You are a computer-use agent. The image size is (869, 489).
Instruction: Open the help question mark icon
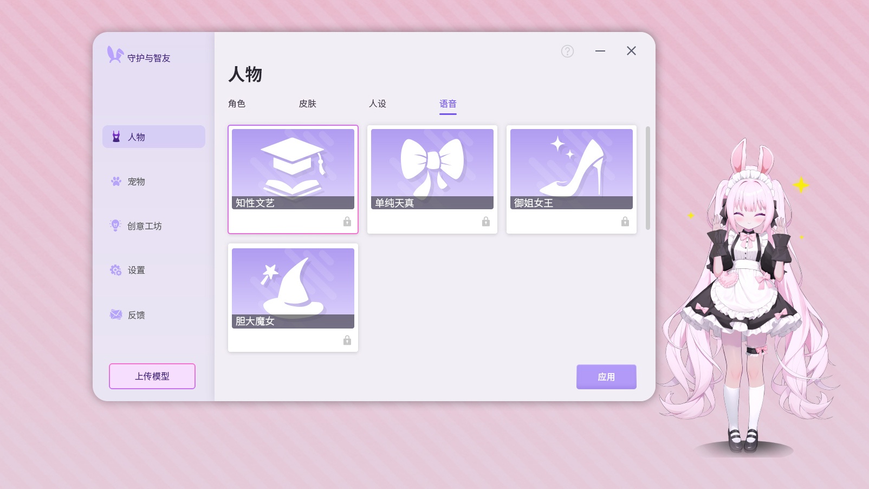point(567,51)
